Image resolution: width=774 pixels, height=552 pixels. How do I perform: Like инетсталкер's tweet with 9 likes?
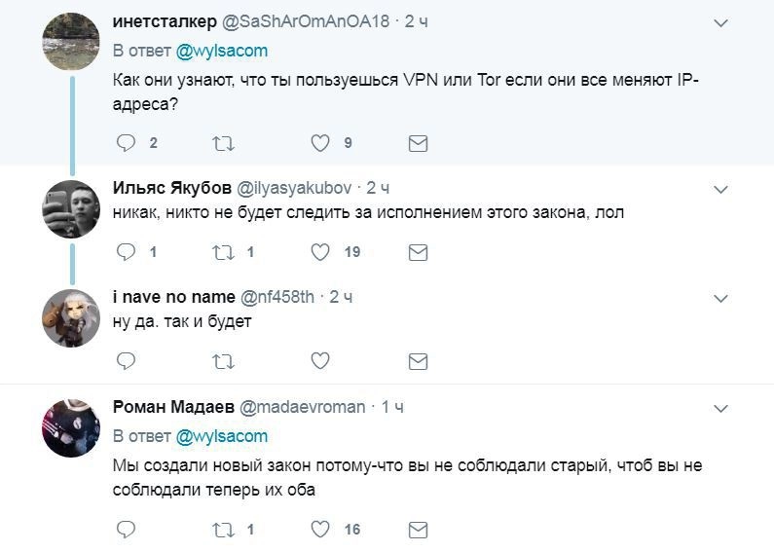click(x=320, y=143)
